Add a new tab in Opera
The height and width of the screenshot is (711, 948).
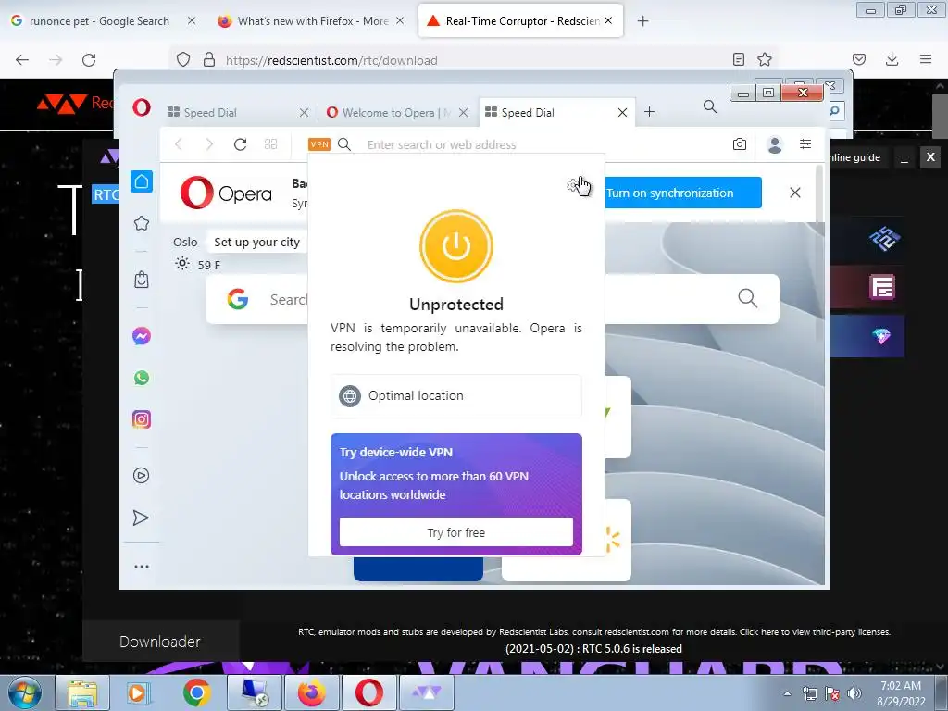tap(649, 112)
